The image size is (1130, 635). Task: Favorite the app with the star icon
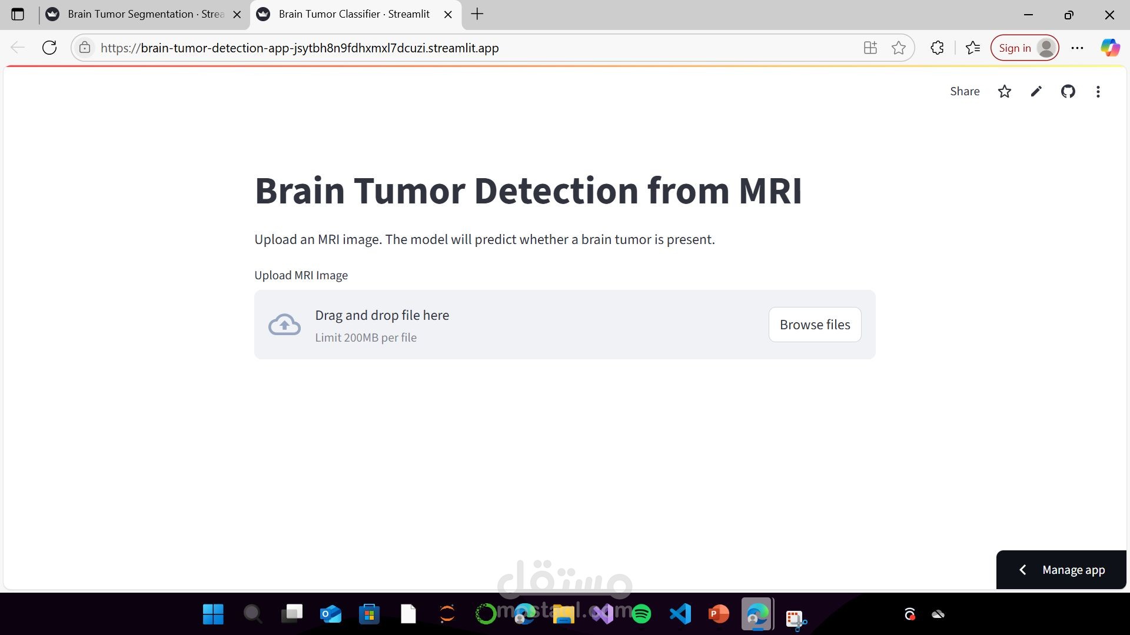point(1005,91)
